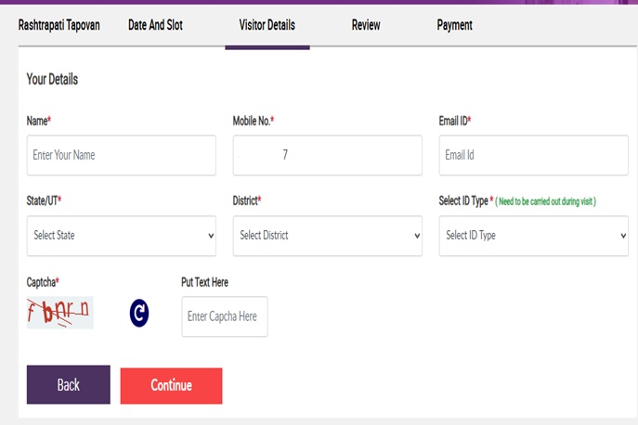Open the Payment tab

tap(454, 25)
